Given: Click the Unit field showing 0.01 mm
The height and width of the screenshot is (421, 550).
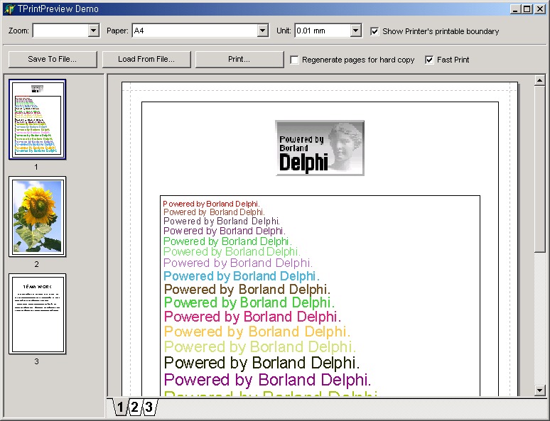Looking at the screenshot, I should pyautogui.click(x=323, y=31).
